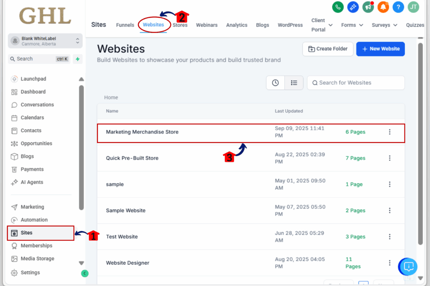
Task: Switch to the Websites tab
Action: 153,25
